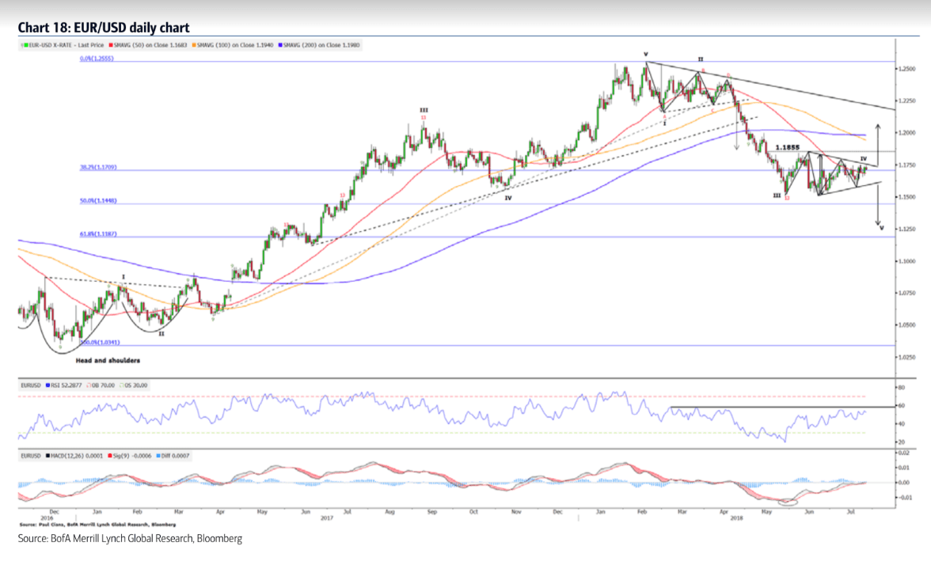Image resolution: width=931 pixels, height=565 pixels.
Task: Click the downward projection arrow above wave V
Action: (879, 206)
